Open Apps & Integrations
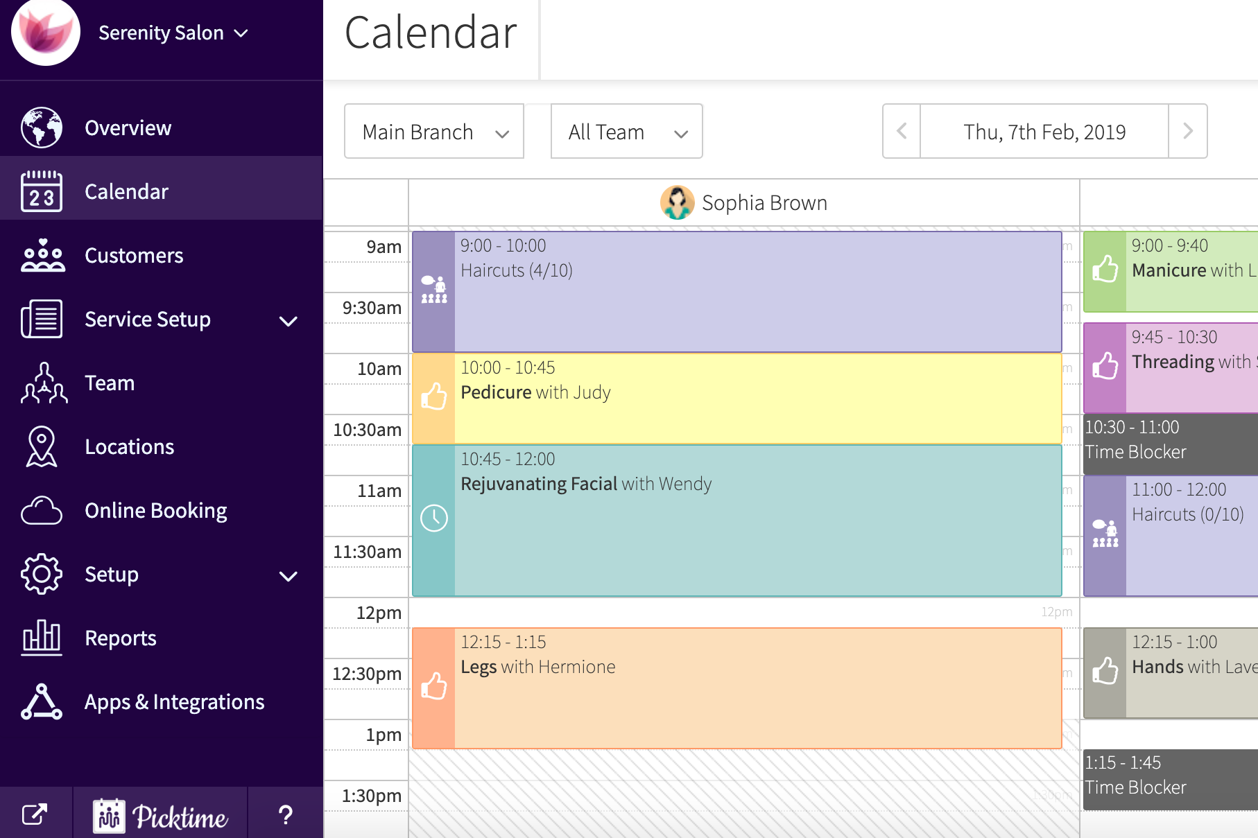 (x=174, y=701)
